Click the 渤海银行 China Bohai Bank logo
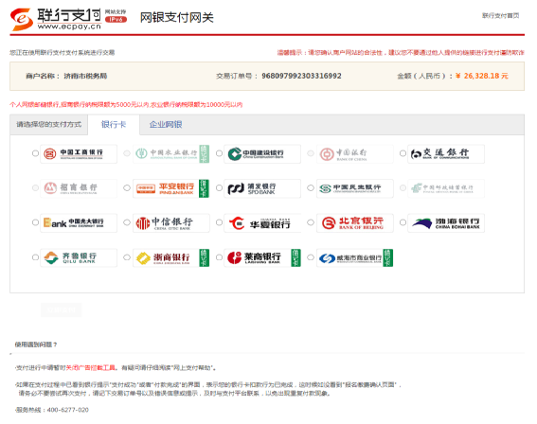The image size is (537, 424). tap(446, 222)
